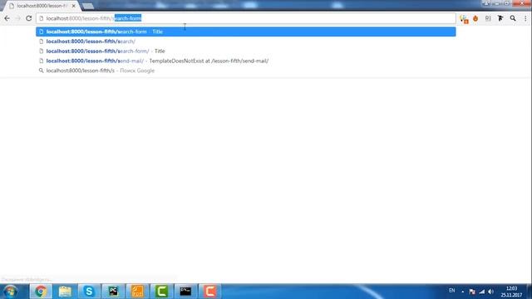Open Skype from the taskbar
Screen dimensions: 532x299
click(89, 292)
